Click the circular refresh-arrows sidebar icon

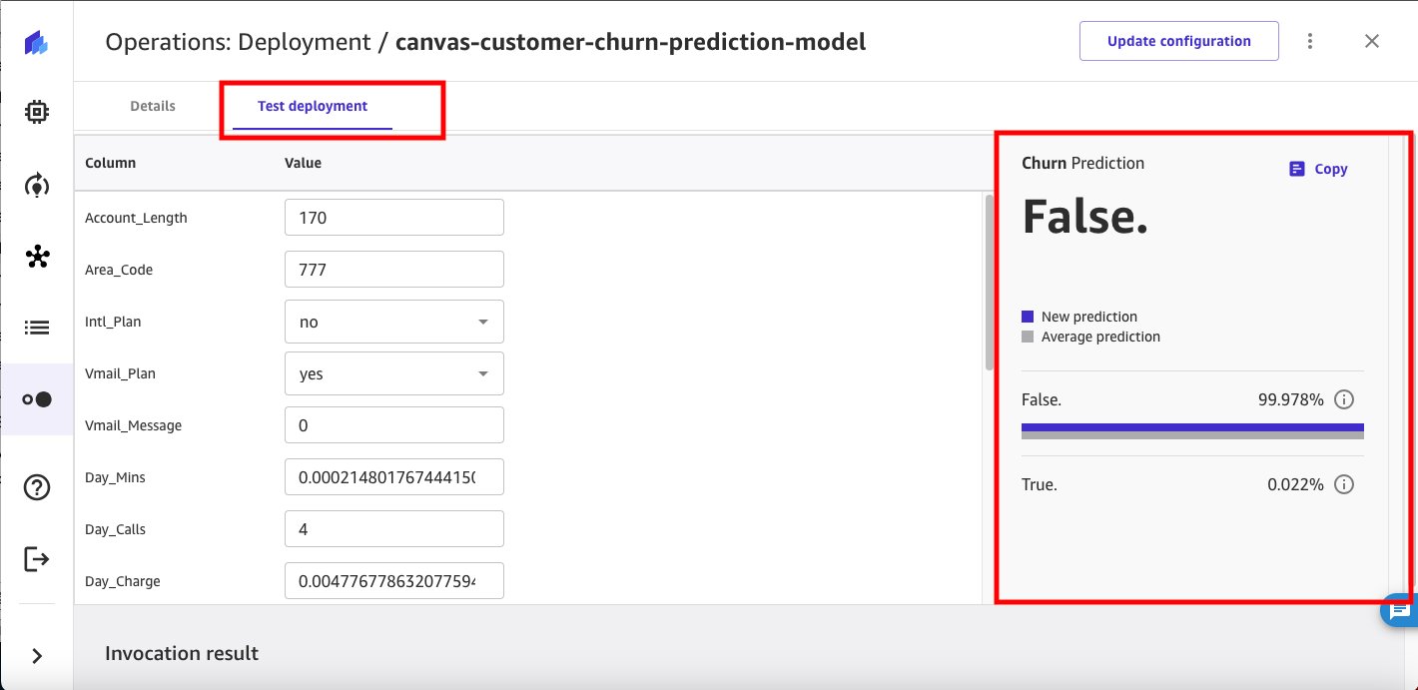(x=37, y=185)
